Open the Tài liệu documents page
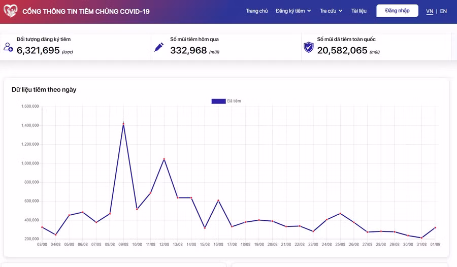 point(358,11)
